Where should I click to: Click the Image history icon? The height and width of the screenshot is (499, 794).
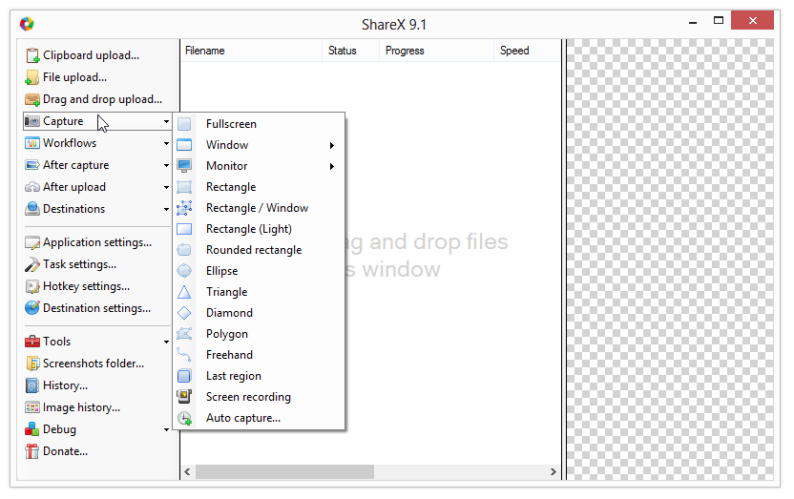point(32,407)
